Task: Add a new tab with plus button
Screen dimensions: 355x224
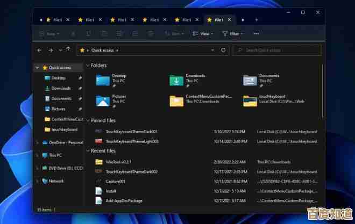Action: [257, 20]
